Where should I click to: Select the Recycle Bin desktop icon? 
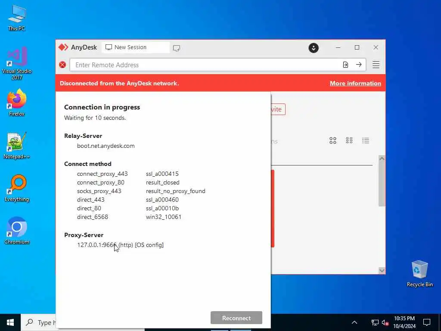[x=419, y=274]
